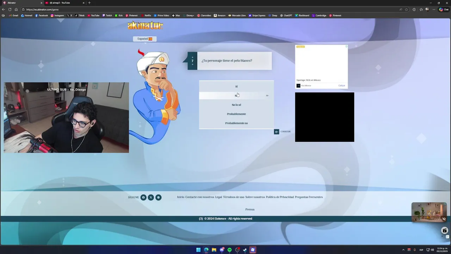This screenshot has height=254, width=451.
Task: Open a new browser tab
Action: [x=89, y=3]
